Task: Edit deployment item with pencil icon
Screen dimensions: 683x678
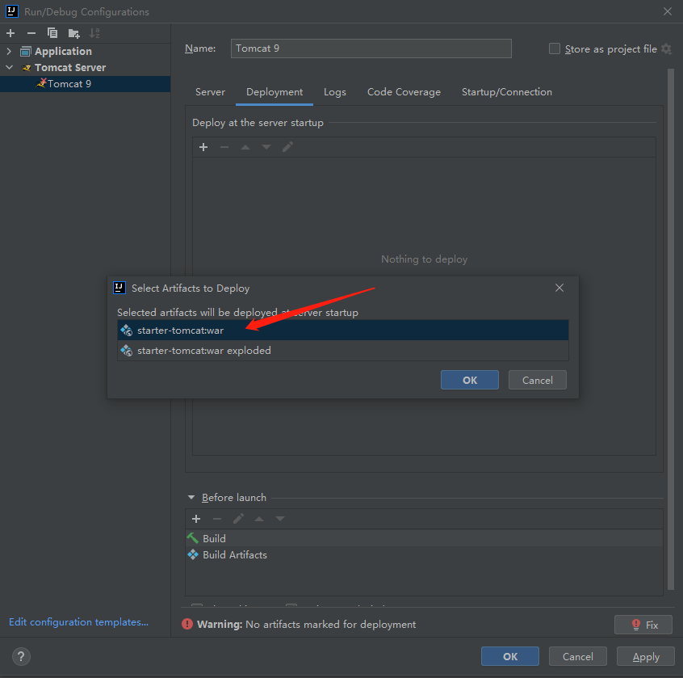Action: pyautogui.click(x=287, y=147)
